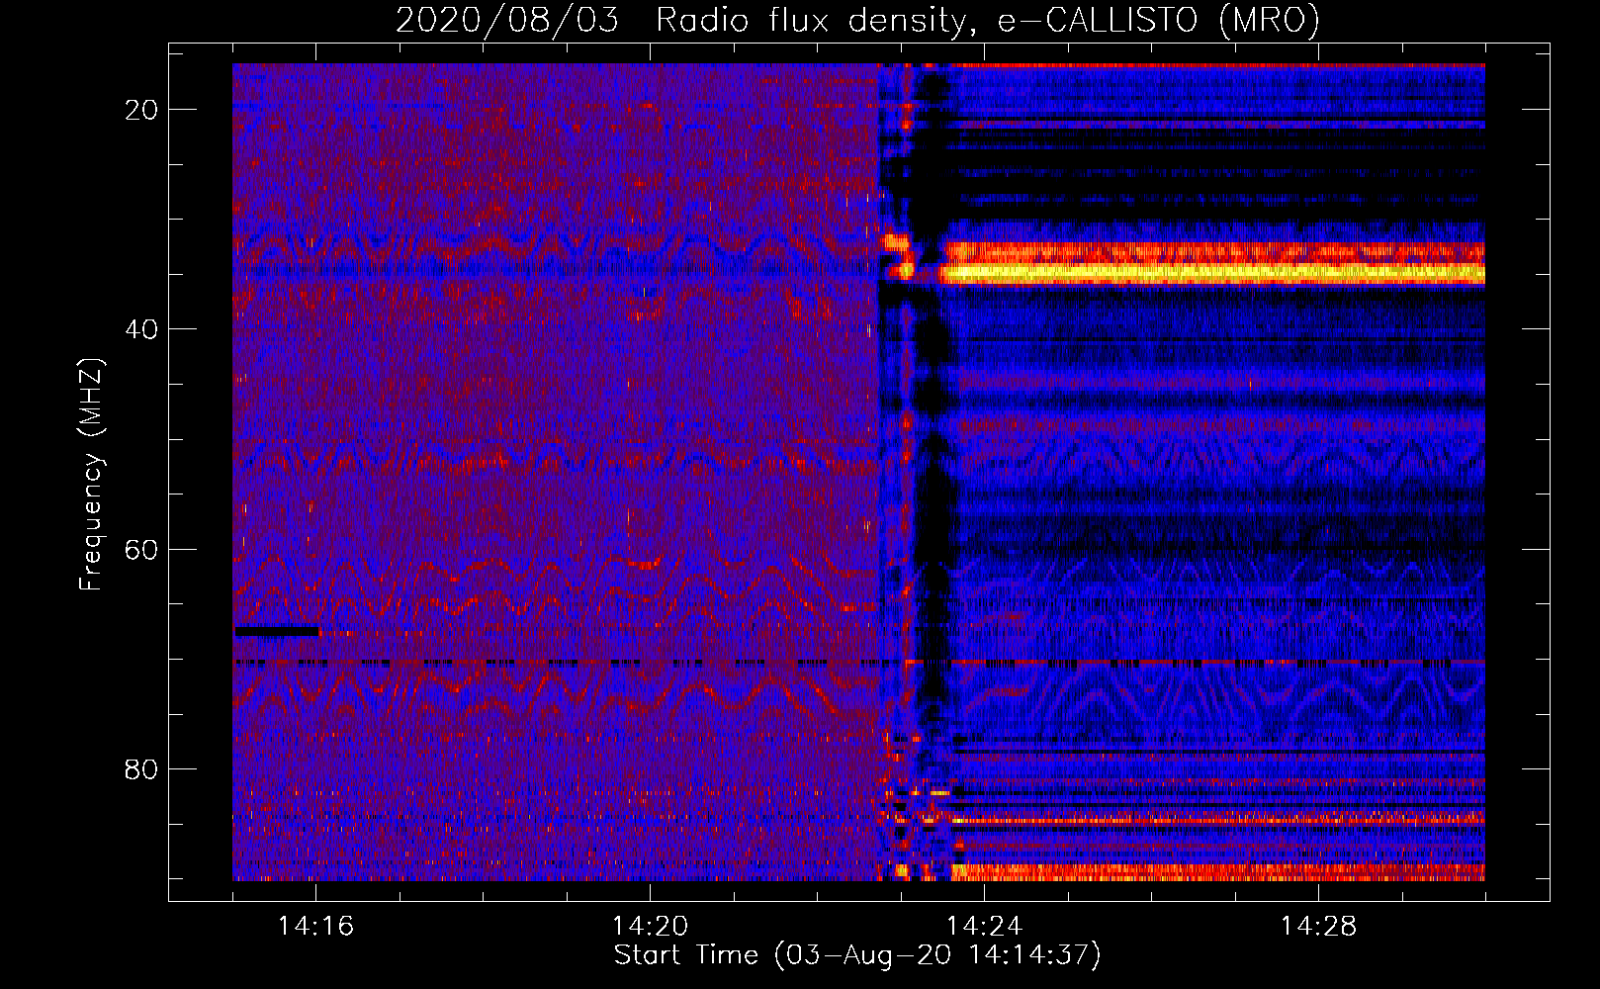Click the 'Start Time (03-Aug-20 14:14:37)' x-axis label
Viewport: 1600px width, 989px height.
(x=857, y=955)
